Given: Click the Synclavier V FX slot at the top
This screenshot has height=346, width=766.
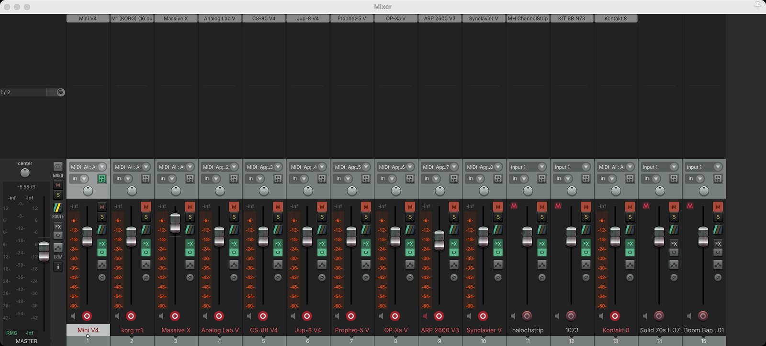Looking at the screenshot, I should point(484,19).
